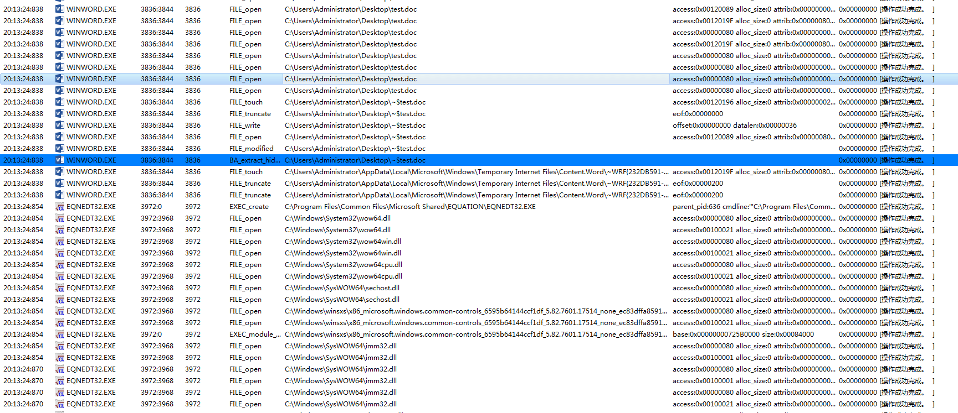958x413 pixels.
Task: Select the FILE_write operation cell
Action: click(245, 125)
